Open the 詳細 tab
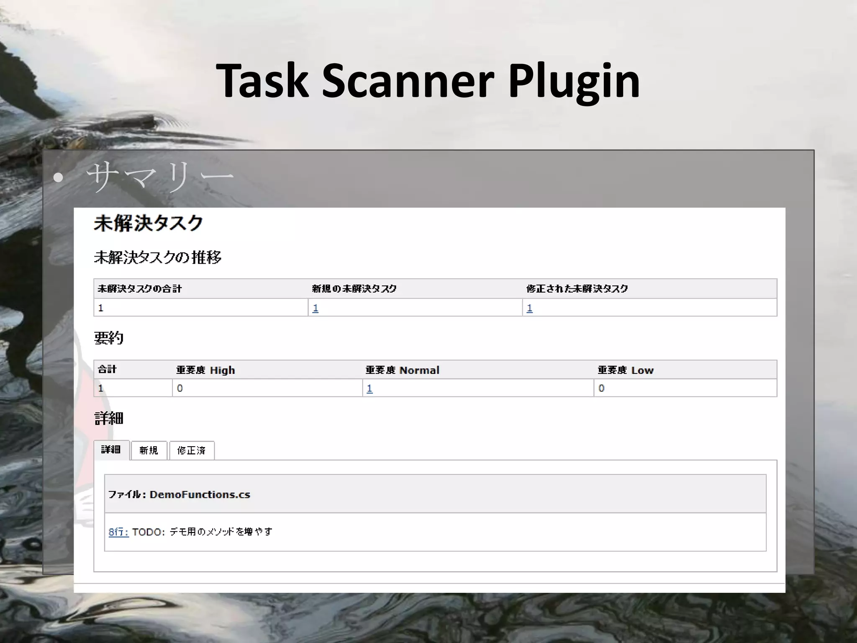Viewport: 857px width, 643px height. click(111, 450)
